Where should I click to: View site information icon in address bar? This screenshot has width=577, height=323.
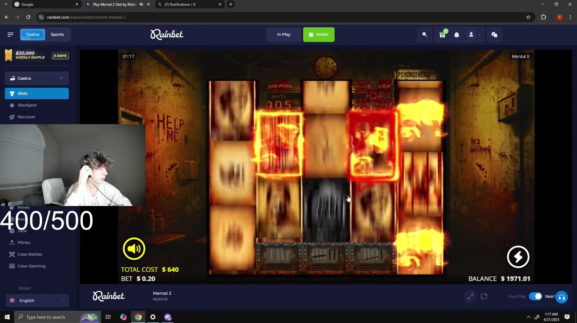[x=41, y=17]
